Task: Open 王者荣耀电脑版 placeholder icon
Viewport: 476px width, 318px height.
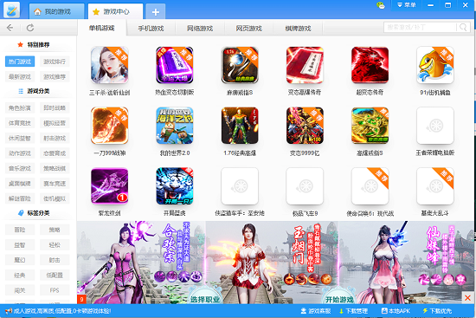Action: point(435,126)
